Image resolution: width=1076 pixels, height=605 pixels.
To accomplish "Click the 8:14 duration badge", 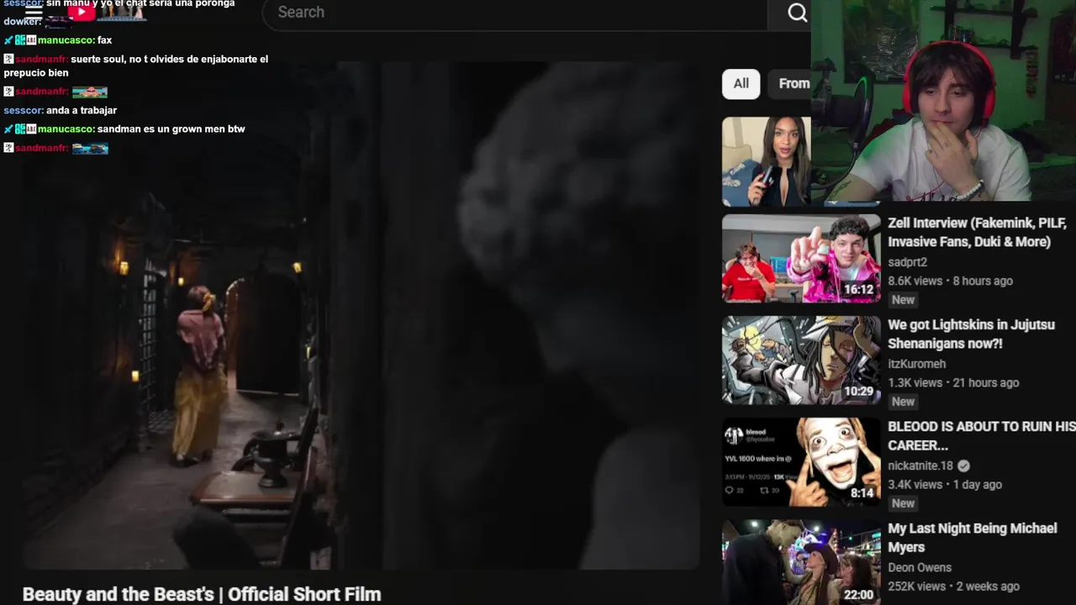I will (862, 493).
